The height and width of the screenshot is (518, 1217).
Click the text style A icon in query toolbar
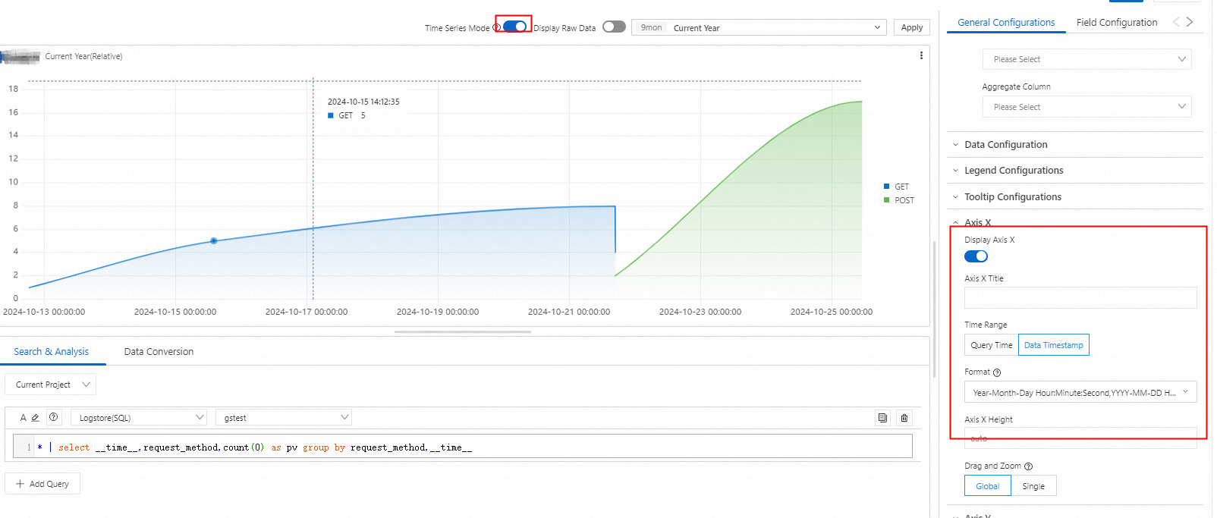tap(23, 418)
